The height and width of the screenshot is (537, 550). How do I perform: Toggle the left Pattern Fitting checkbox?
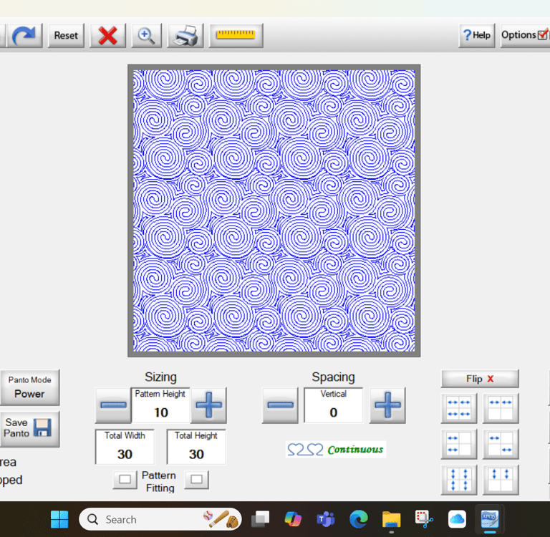tap(125, 480)
